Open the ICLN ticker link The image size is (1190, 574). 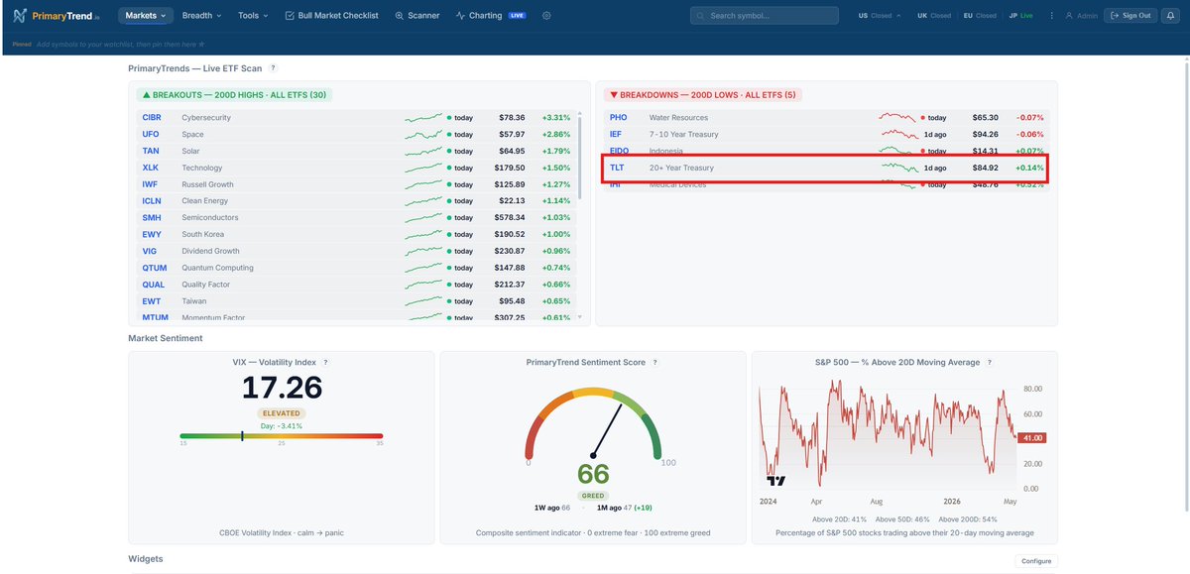point(152,201)
